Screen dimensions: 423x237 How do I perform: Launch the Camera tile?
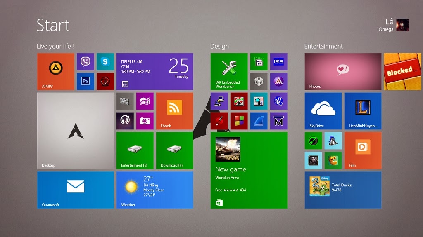point(145,121)
